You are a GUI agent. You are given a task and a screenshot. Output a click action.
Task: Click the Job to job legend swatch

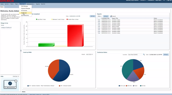click(119, 86)
